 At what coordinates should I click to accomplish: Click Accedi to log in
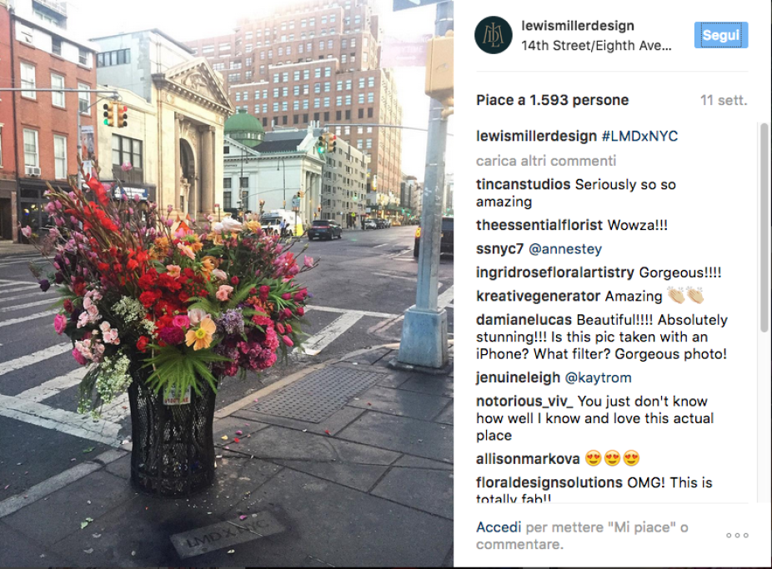[x=499, y=527]
